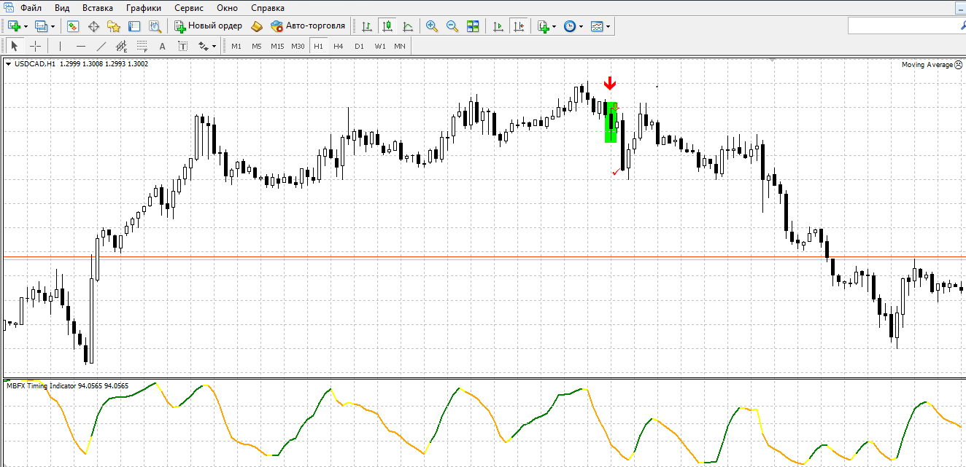Activate the crosshair cursor mode

[34, 46]
